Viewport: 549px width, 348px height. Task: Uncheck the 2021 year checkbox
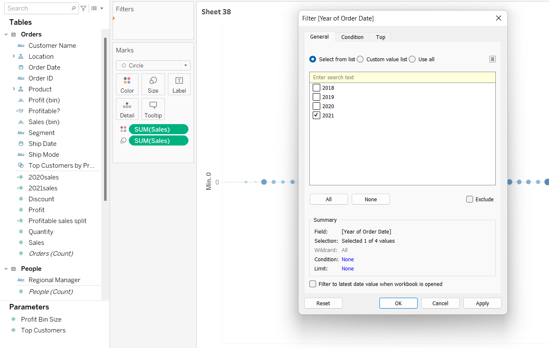(316, 116)
